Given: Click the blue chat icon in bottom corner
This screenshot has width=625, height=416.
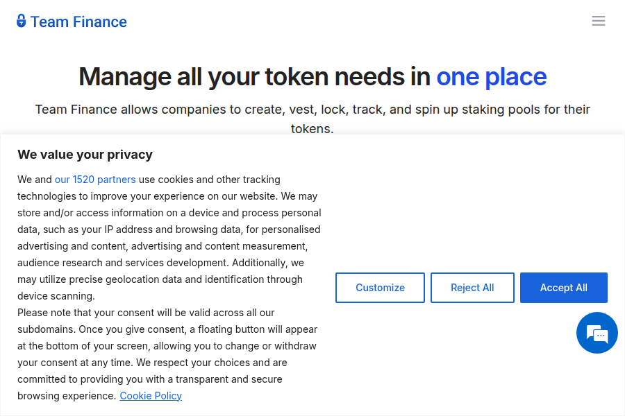Looking at the screenshot, I should tap(597, 333).
